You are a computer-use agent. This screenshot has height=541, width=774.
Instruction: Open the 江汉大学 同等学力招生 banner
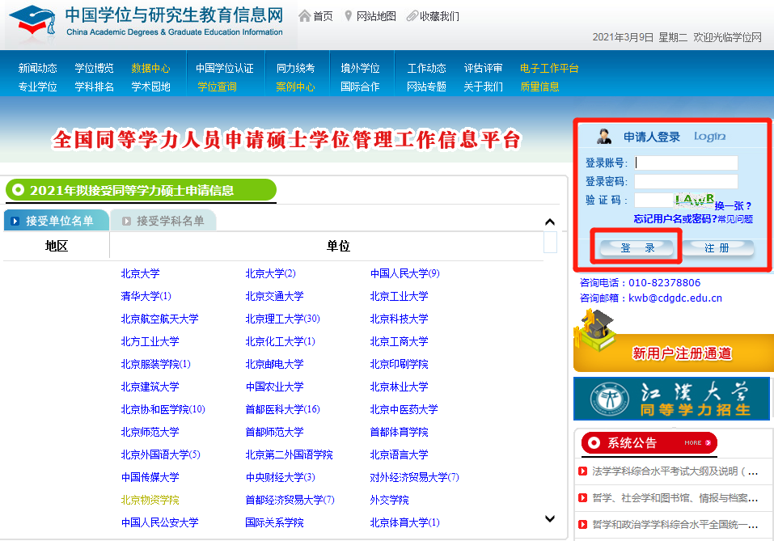point(672,399)
